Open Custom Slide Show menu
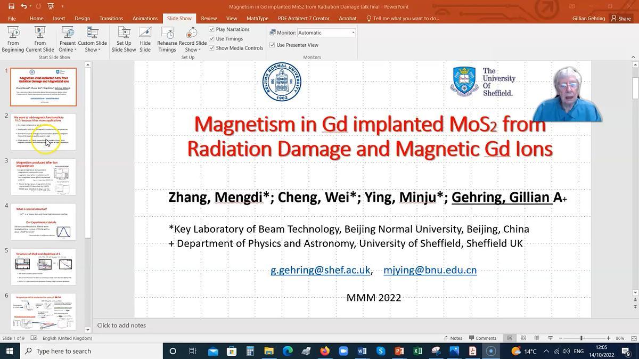The image size is (639, 359). 92,39
